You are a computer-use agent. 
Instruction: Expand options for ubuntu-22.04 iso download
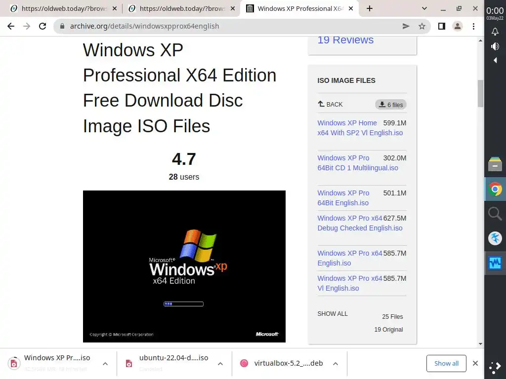[220, 364]
